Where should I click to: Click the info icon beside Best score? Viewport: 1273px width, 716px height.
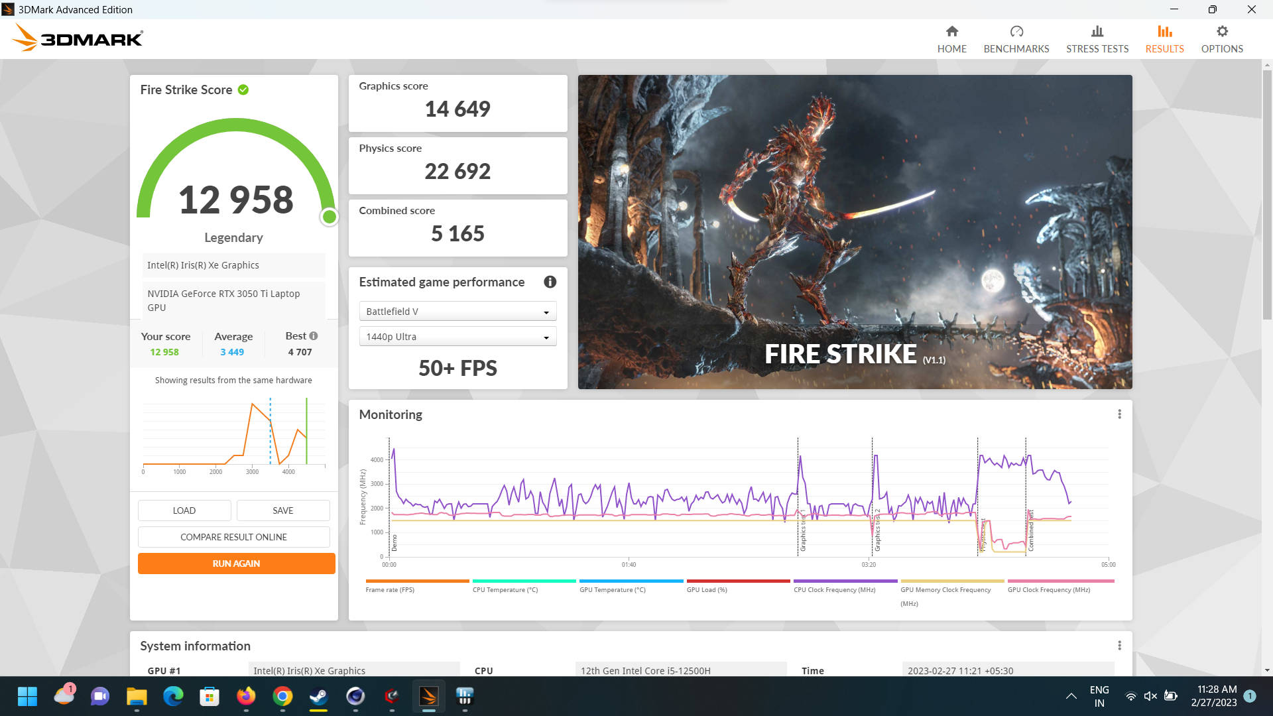pyautogui.click(x=314, y=336)
